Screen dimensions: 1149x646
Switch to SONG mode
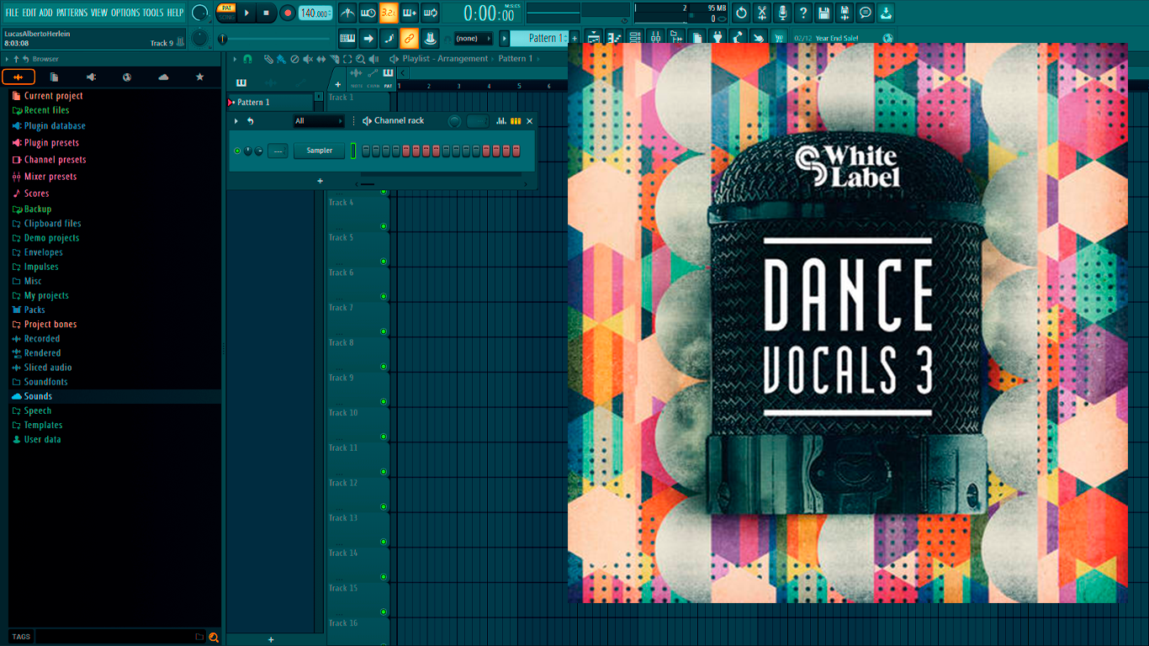226,17
